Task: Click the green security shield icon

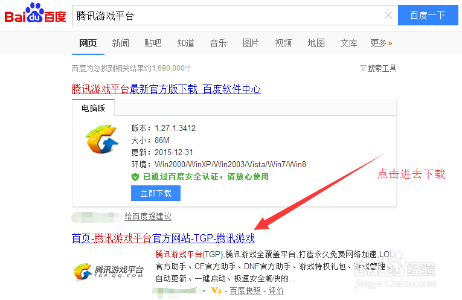Action: point(135,177)
